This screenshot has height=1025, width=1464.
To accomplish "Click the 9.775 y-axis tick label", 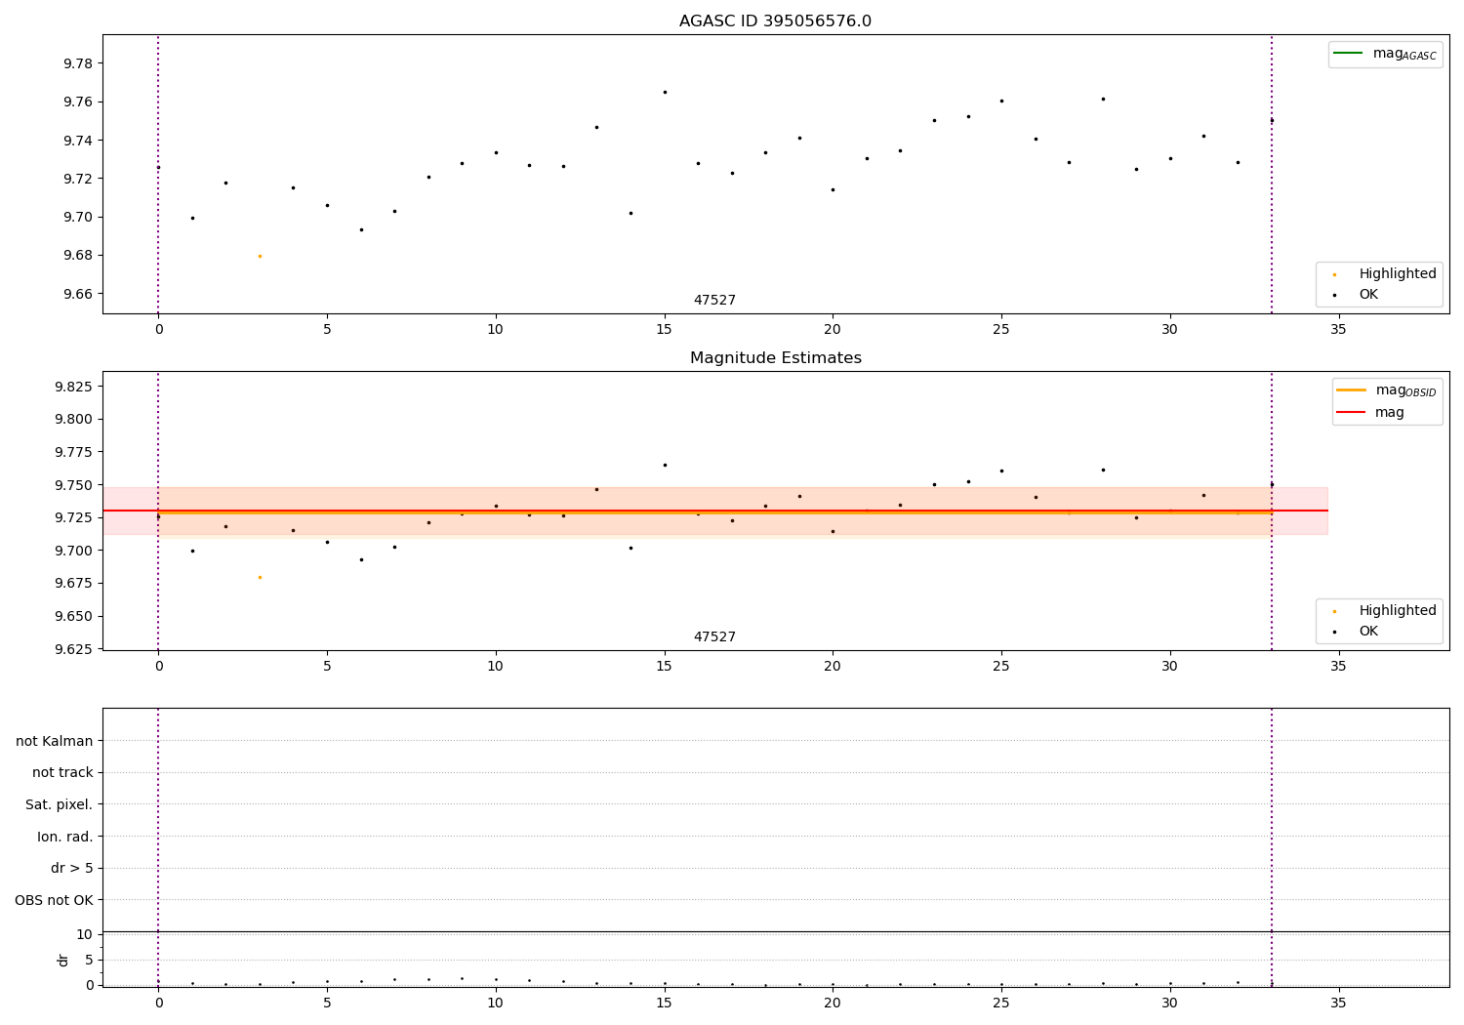I will click(74, 452).
